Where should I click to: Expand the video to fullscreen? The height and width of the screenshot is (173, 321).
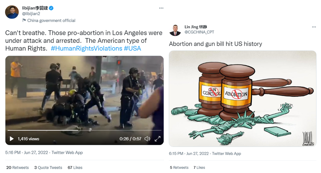click(157, 139)
